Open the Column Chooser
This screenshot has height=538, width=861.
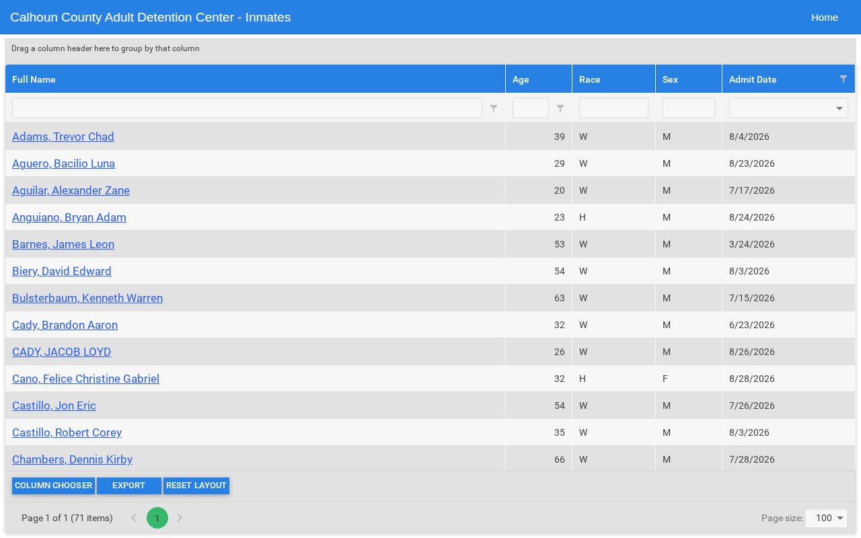pyautogui.click(x=53, y=486)
